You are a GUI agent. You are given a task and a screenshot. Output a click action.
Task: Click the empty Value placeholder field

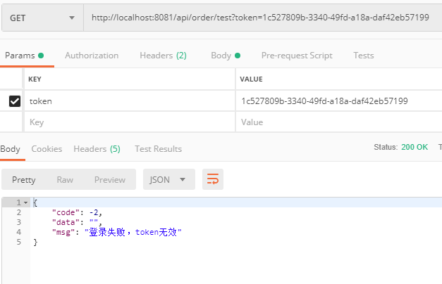339,122
